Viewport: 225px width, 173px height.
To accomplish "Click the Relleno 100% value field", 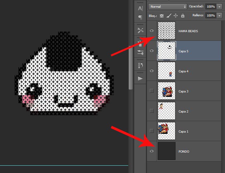I will tap(211, 16).
